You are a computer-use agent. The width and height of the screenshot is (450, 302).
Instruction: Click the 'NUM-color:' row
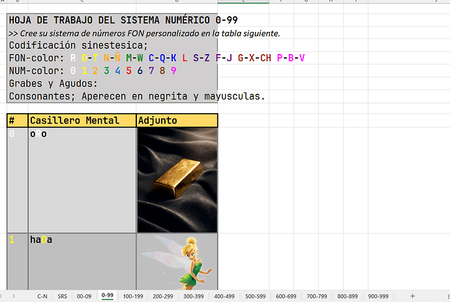[x=93, y=70]
